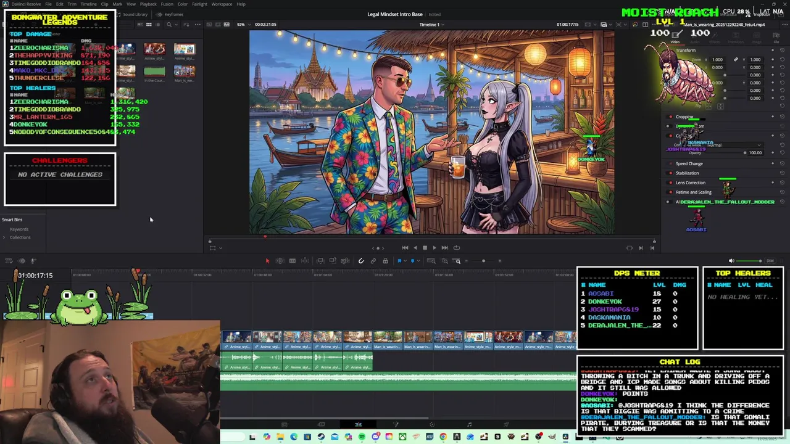Add a blue Marker on the timeline

coord(412,261)
